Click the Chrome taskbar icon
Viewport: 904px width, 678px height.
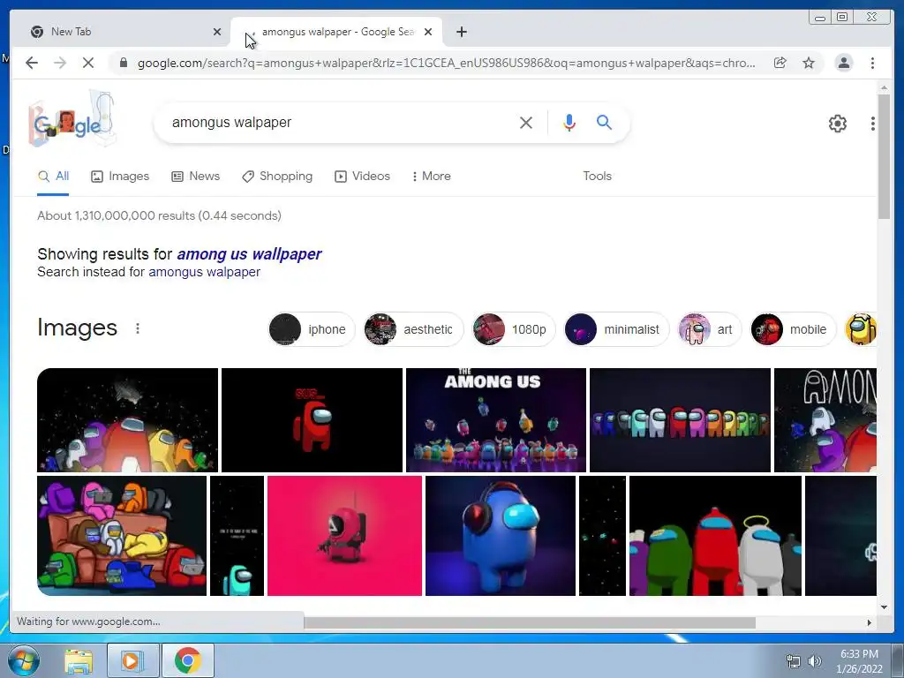[x=188, y=660]
